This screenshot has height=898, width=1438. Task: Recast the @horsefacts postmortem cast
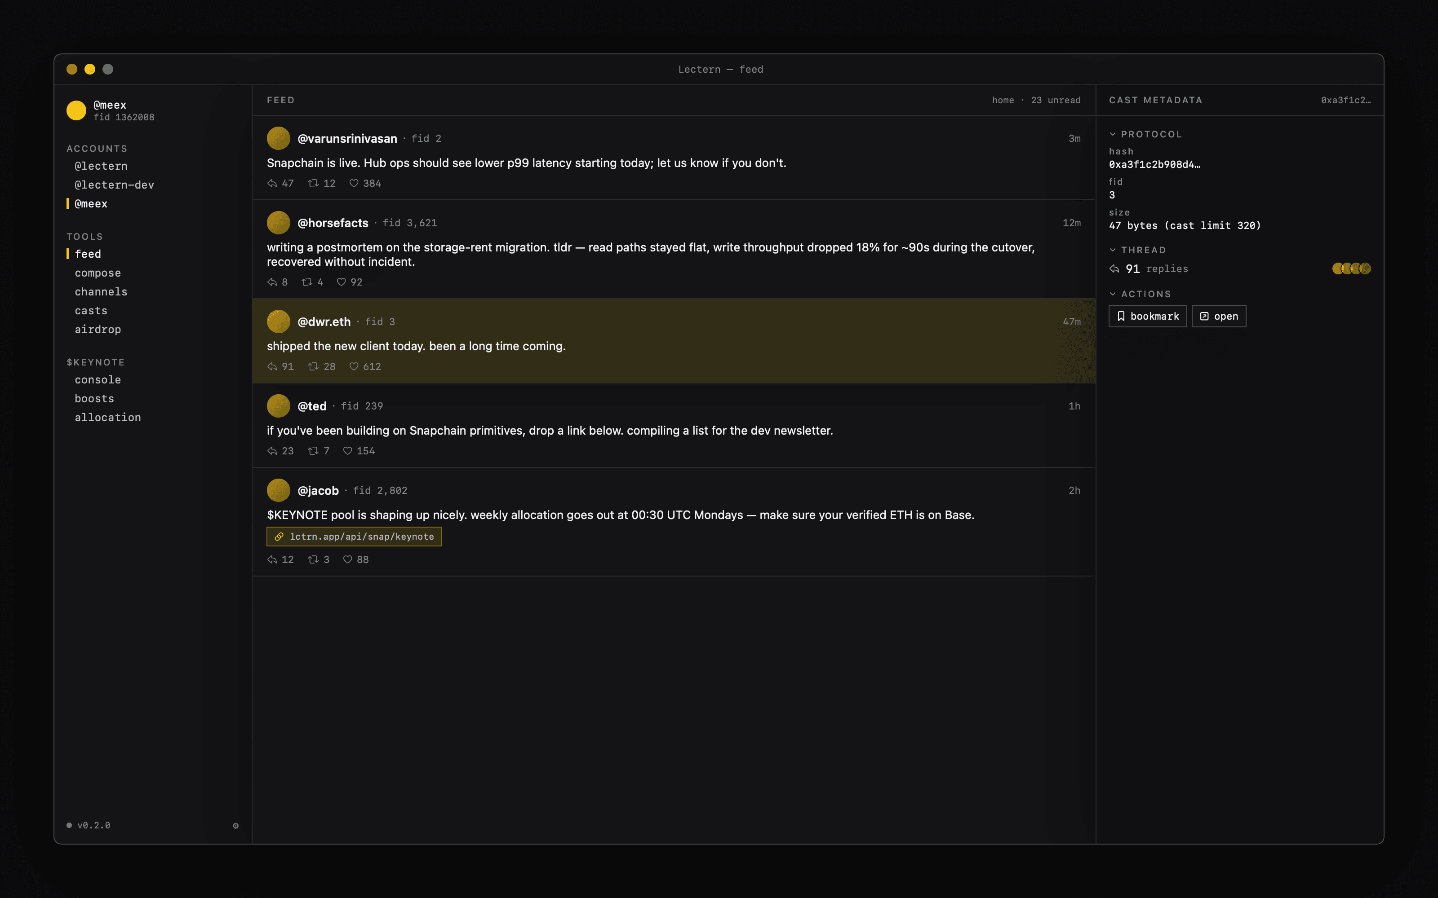pos(306,282)
